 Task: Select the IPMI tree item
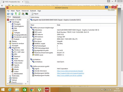coord(16,30)
